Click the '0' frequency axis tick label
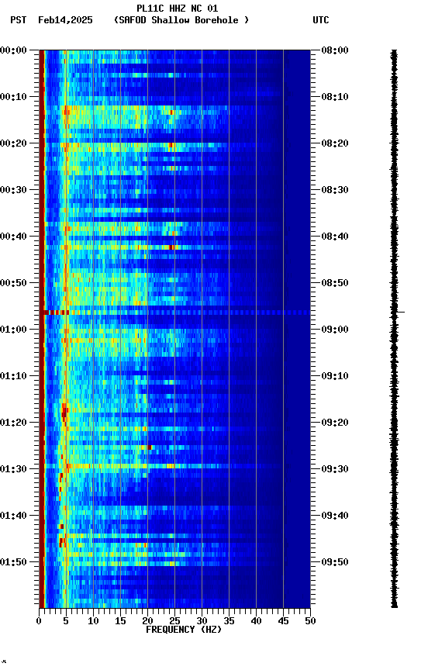The width and height of the screenshot is (428, 670). point(39,621)
